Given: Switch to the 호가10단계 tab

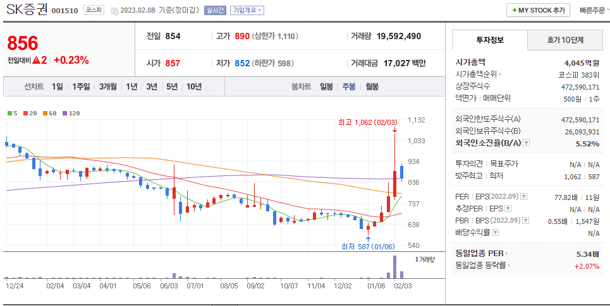Looking at the screenshot, I should pos(565,40).
